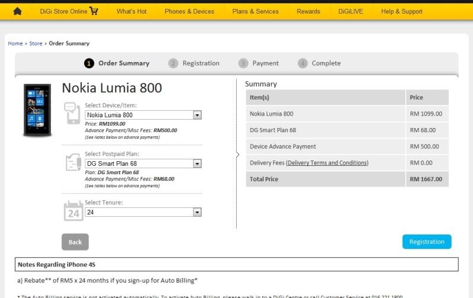This screenshot has width=473, height=298.
Task: Click the tenure calendar icon
Action: click(73, 211)
